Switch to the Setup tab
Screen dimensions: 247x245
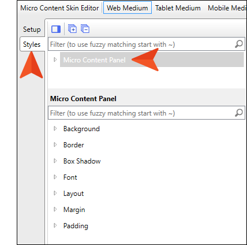[x=32, y=29]
